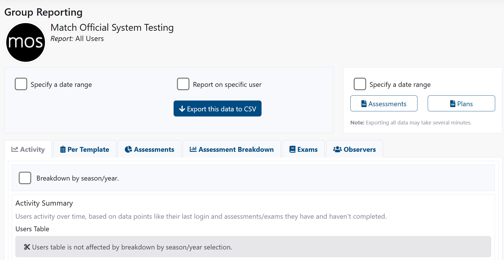Enable Specify a date range on the left
Image resolution: width=504 pixels, height=260 pixels.
point(21,84)
